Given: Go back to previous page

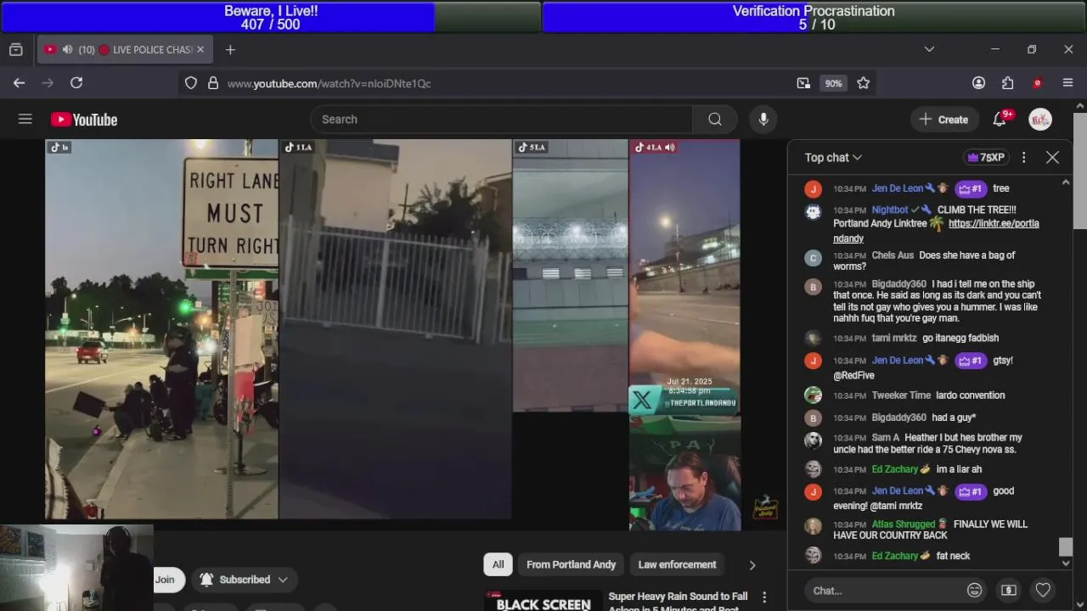Looking at the screenshot, I should pos(19,82).
